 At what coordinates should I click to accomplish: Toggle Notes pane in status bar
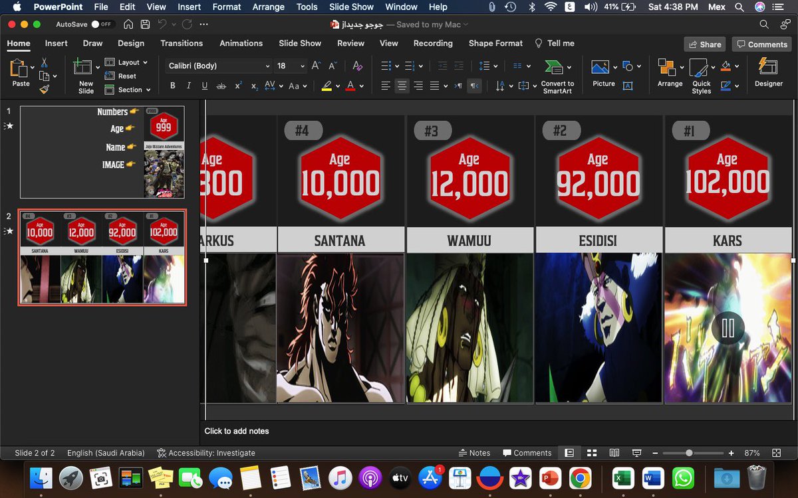[475, 453]
